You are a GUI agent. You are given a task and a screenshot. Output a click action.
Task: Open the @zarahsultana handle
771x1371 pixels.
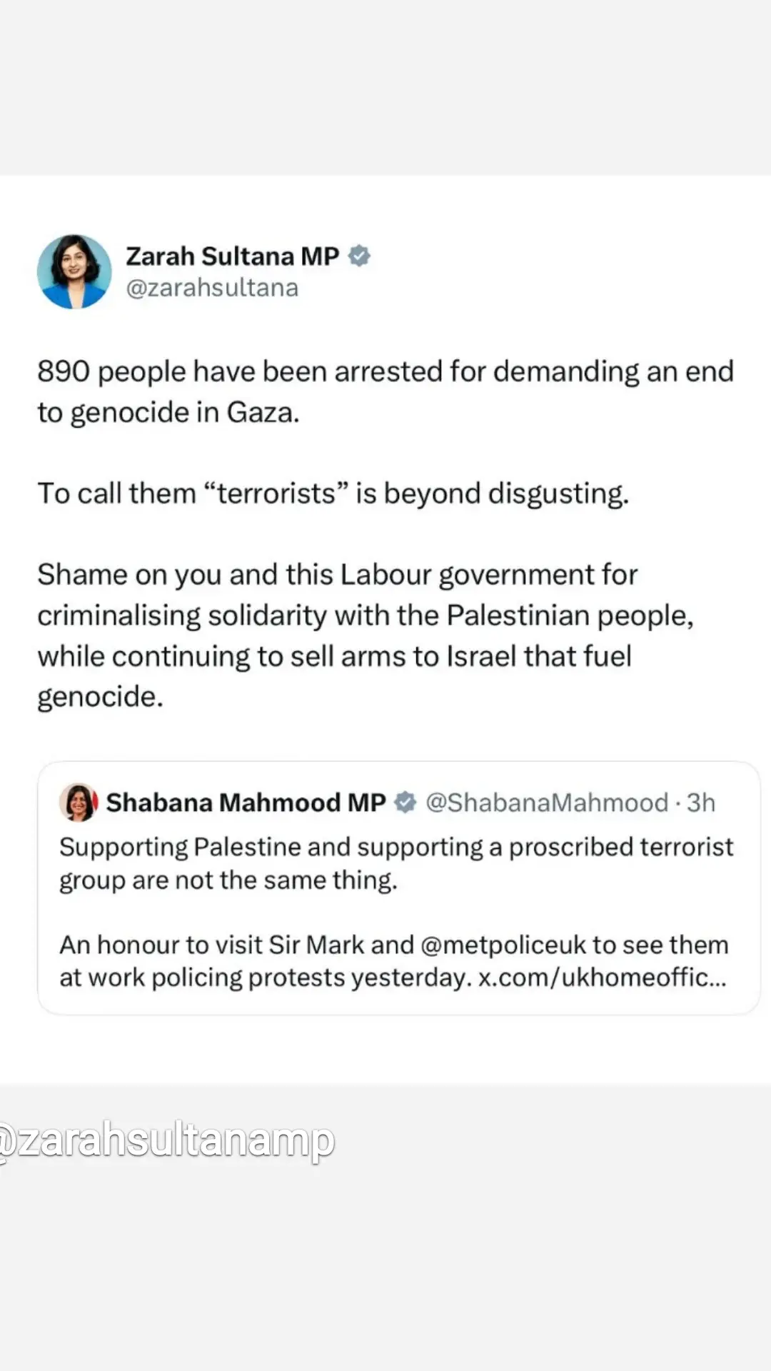[x=212, y=288]
